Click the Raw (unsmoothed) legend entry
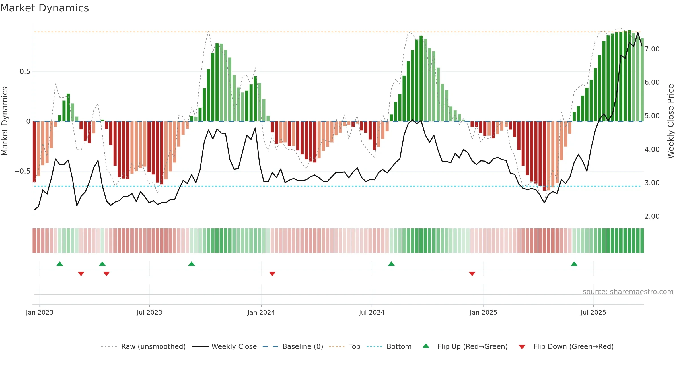This screenshot has width=683, height=384. pos(143,346)
